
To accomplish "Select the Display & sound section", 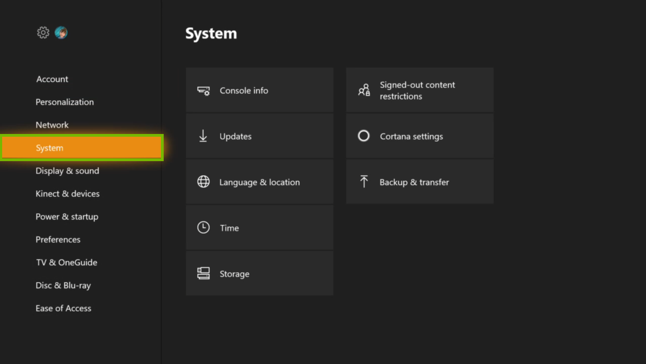I will pyautogui.click(x=67, y=170).
